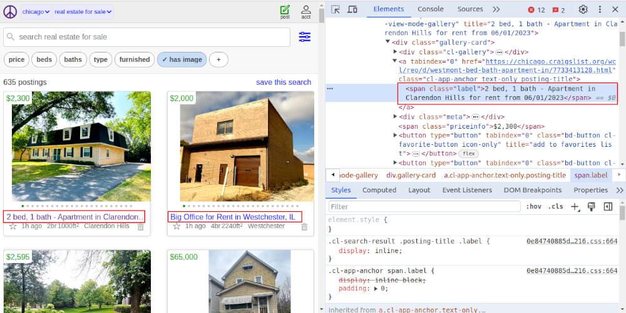Image resolution: width=626 pixels, height=313 pixels.
Task: Expand the meta div node
Action: [395, 117]
